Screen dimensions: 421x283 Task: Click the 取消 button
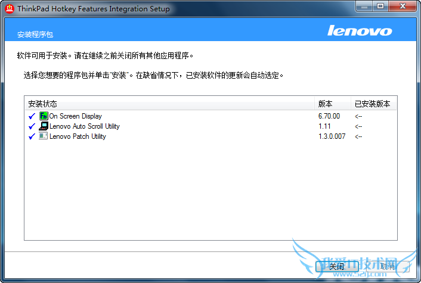[x=388, y=266]
